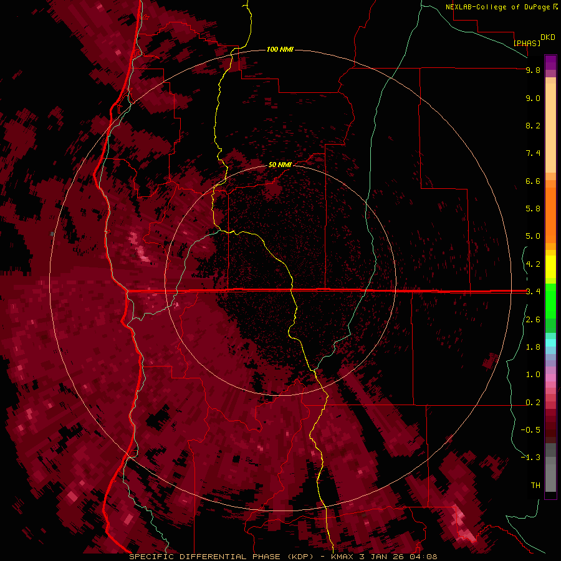Click the 8.2 legend value

[x=533, y=125]
